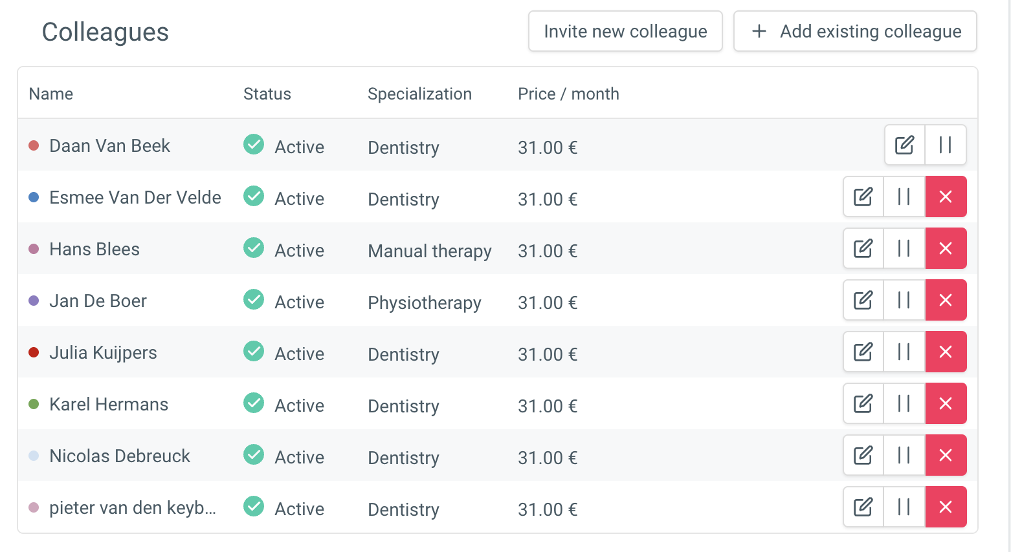Delete Hans Blees with red X

pyautogui.click(x=945, y=248)
